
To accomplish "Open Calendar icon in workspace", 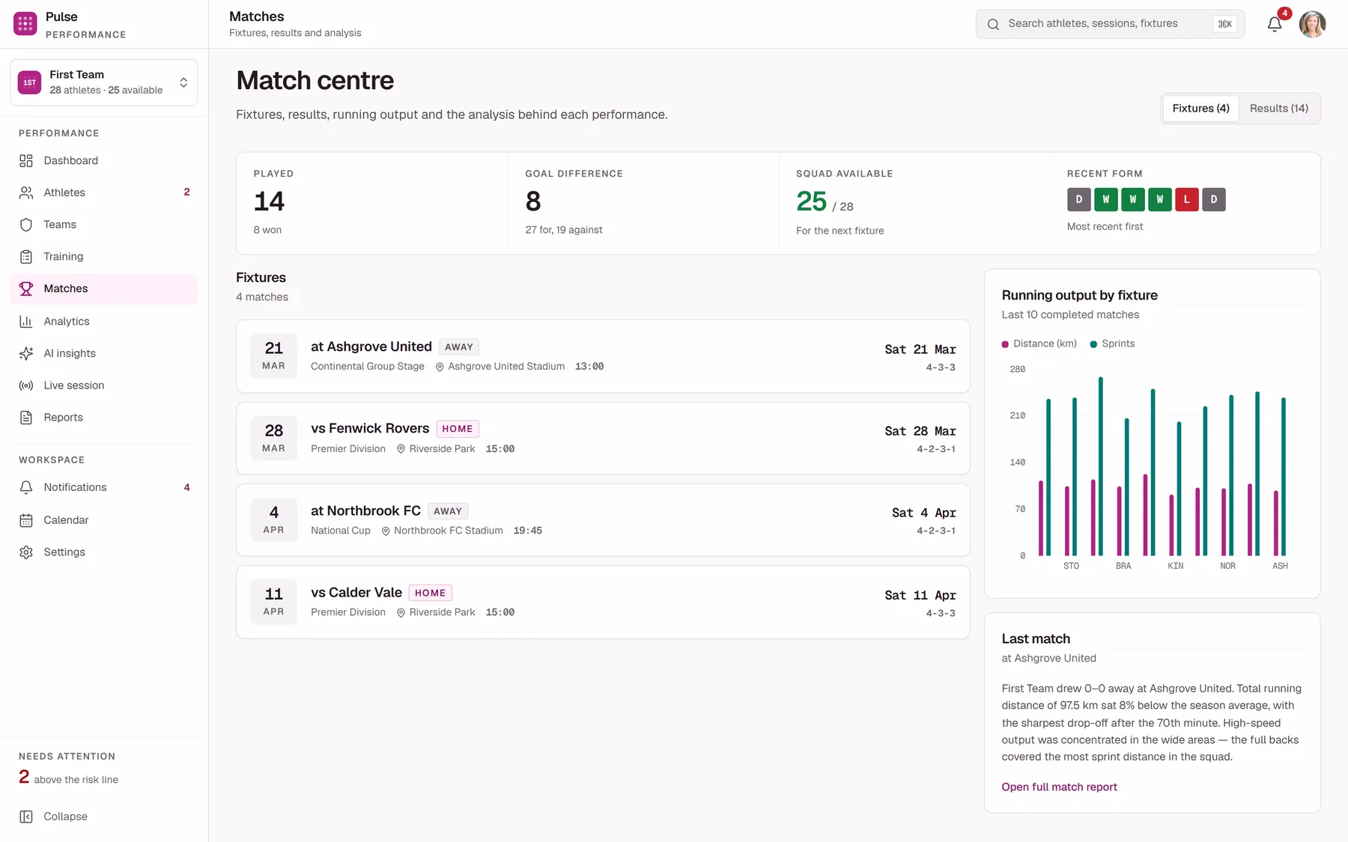I will coord(26,520).
